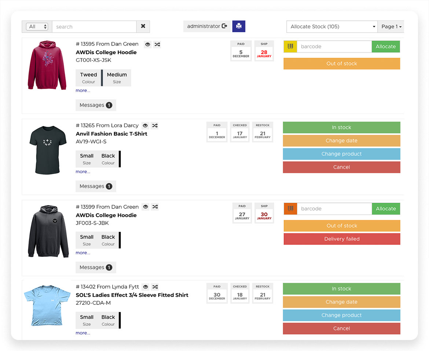Expand the Page 1 dropdown
429x351 pixels.
391,27
